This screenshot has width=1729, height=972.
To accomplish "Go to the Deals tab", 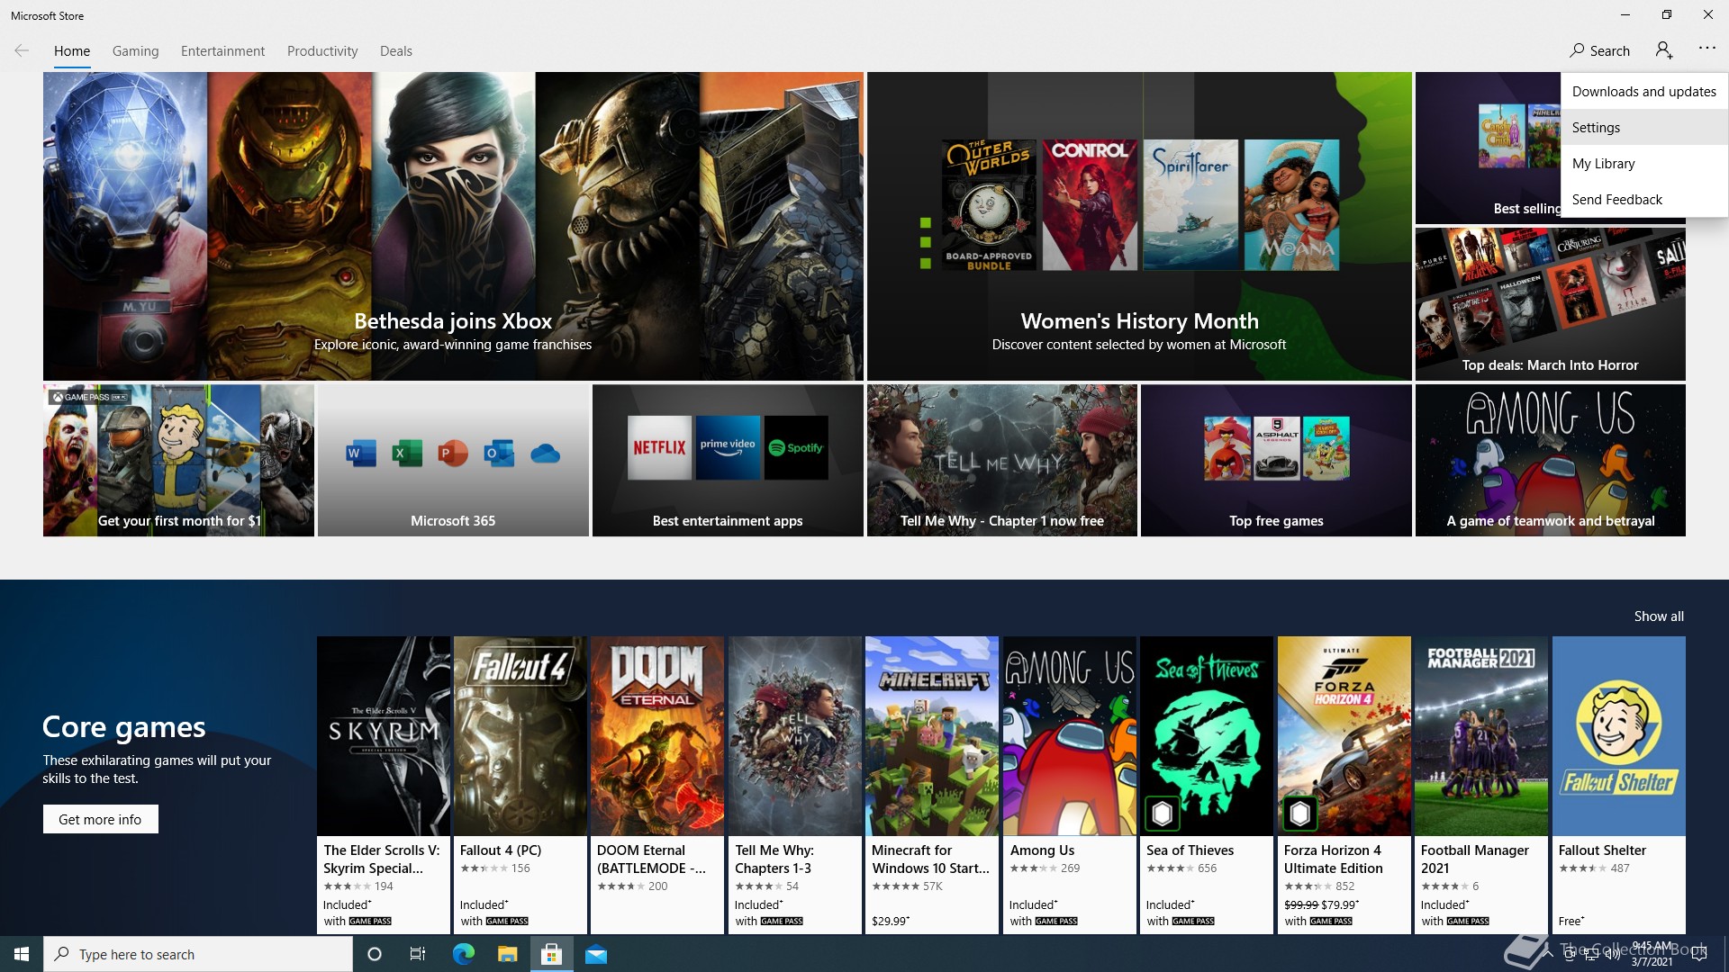I will 396,51.
